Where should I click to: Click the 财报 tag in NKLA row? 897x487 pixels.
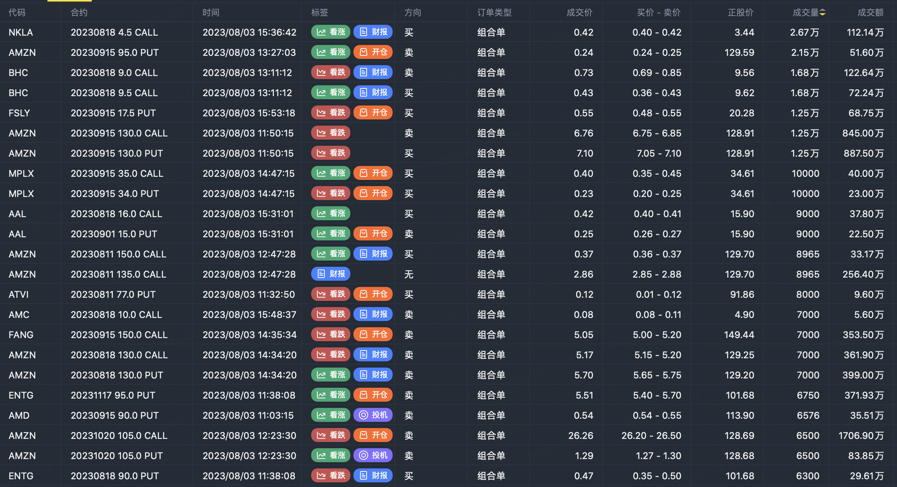click(373, 32)
